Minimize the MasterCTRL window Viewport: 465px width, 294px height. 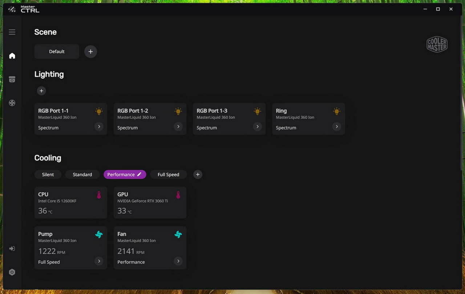tap(425, 9)
